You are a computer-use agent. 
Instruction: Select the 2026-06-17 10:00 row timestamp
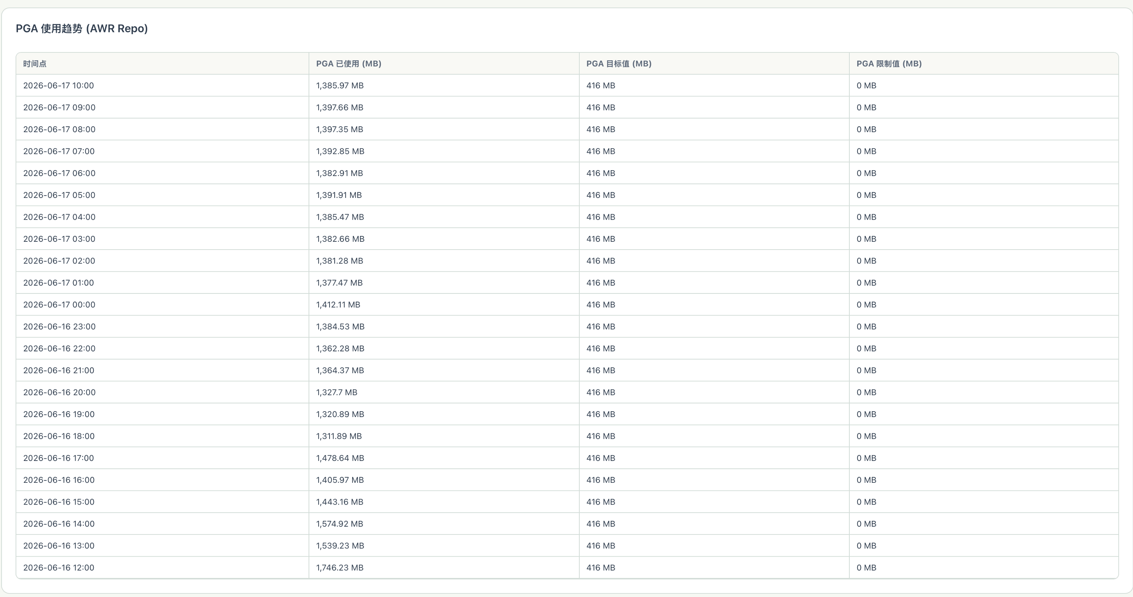[x=58, y=86]
